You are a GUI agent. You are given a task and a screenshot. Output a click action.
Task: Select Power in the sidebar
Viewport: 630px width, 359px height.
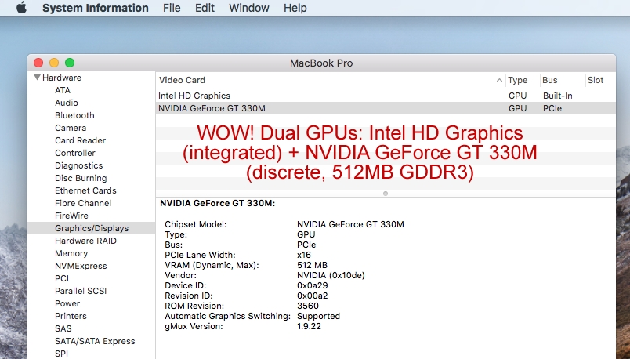tap(67, 303)
